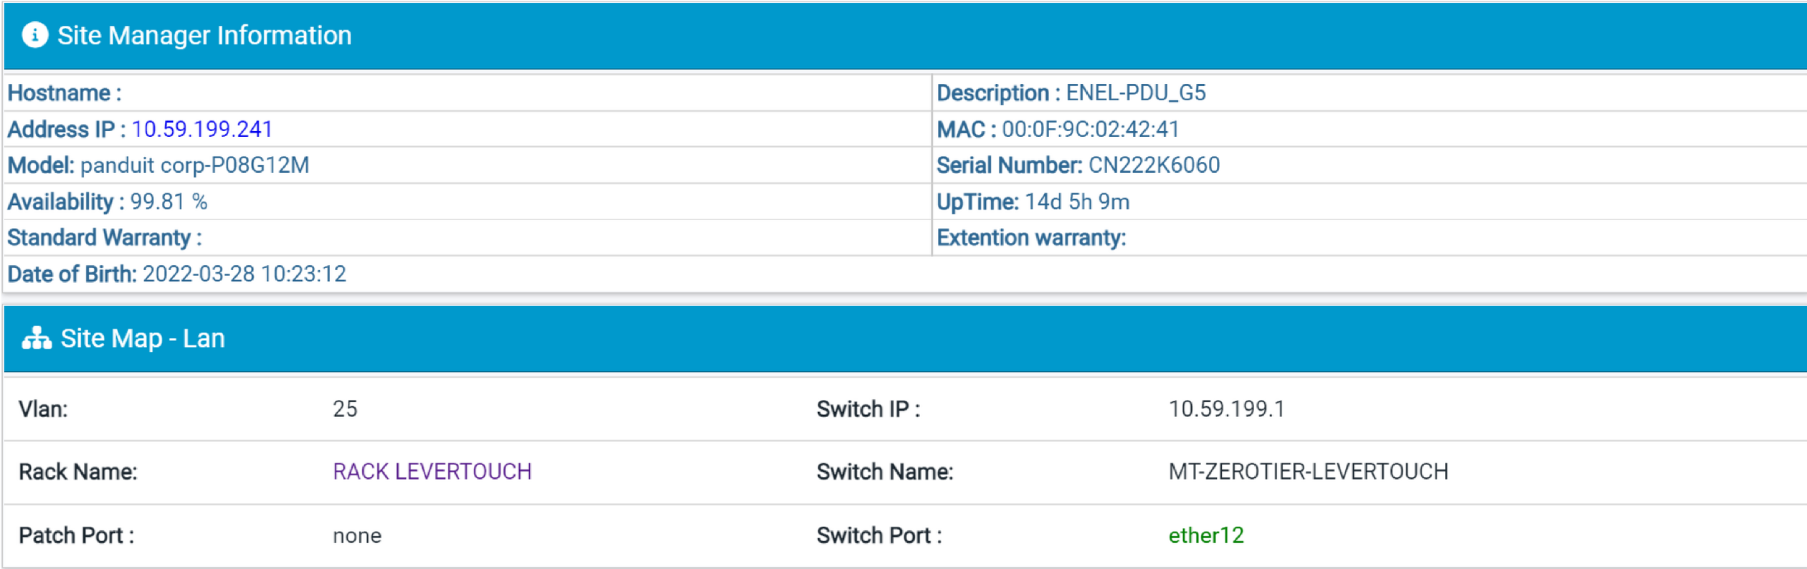
Task: Click the MT-ZEROTIER-LEVERTOUCH switch name
Action: coord(1308,472)
